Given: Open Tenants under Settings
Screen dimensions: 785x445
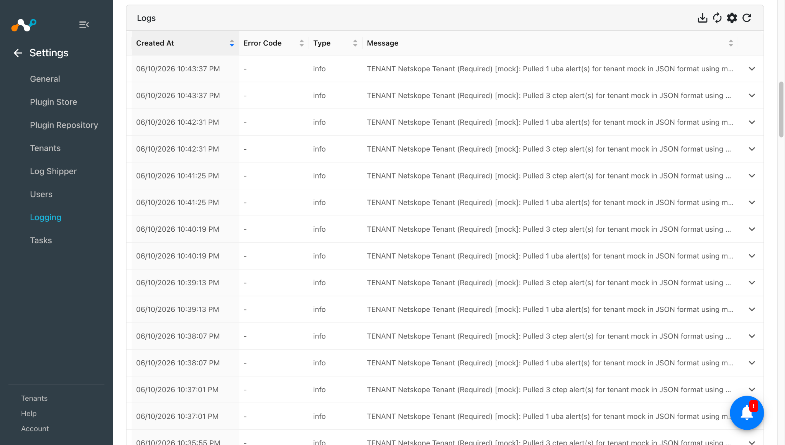Looking at the screenshot, I should pos(45,148).
